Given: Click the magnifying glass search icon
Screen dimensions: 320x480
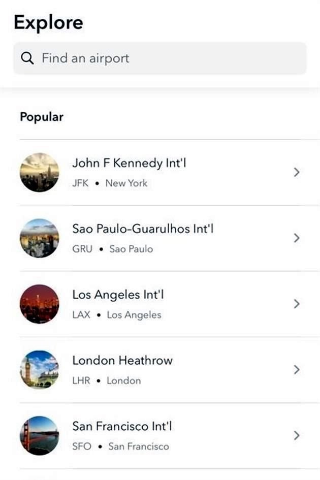Looking at the screenshot, I should coord(26,58).
